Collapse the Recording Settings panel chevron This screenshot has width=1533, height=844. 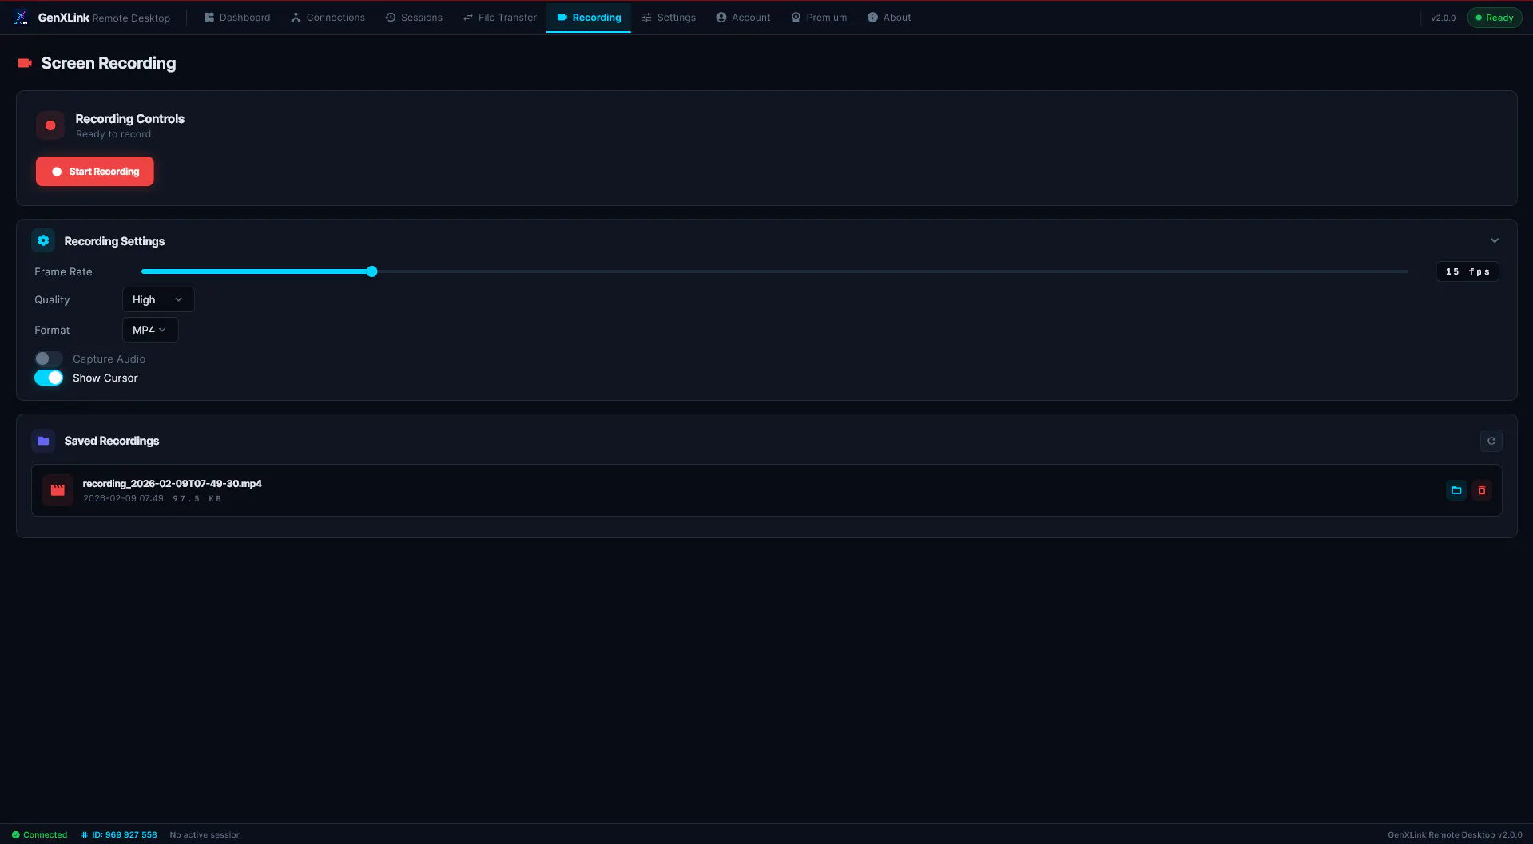(x=1495, y=240)
